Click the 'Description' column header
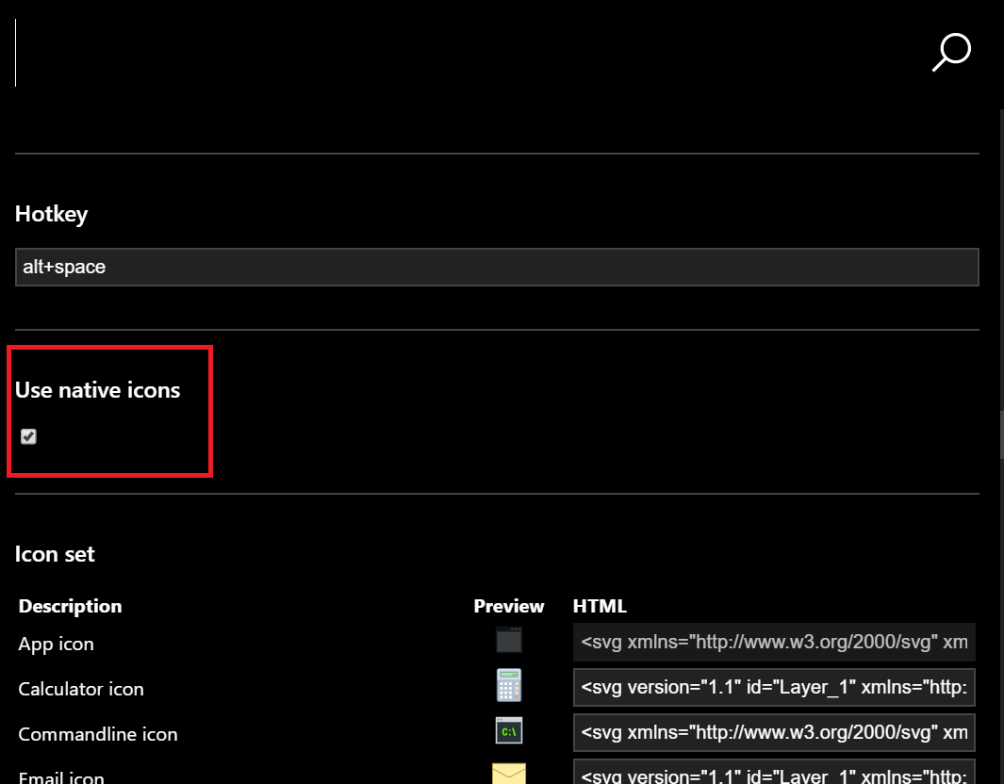Viewport: 1004px width, 784px height. [x=70, y=606]
